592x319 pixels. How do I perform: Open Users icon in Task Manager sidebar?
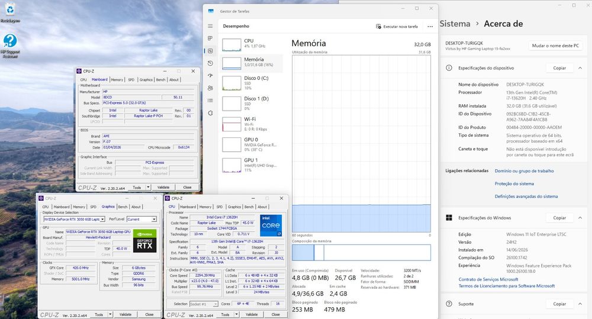(210, 88)
